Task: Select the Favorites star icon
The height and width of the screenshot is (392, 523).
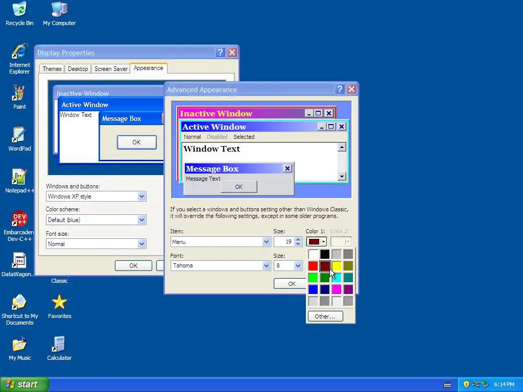Action: (x=59, y=307)
